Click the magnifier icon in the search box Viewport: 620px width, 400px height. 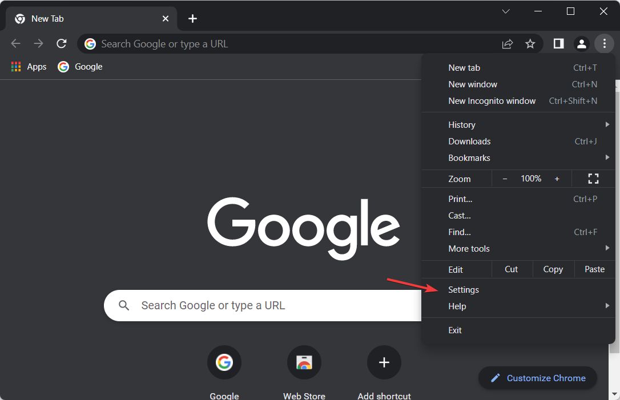pyautogui.click(x=124, y=305)
